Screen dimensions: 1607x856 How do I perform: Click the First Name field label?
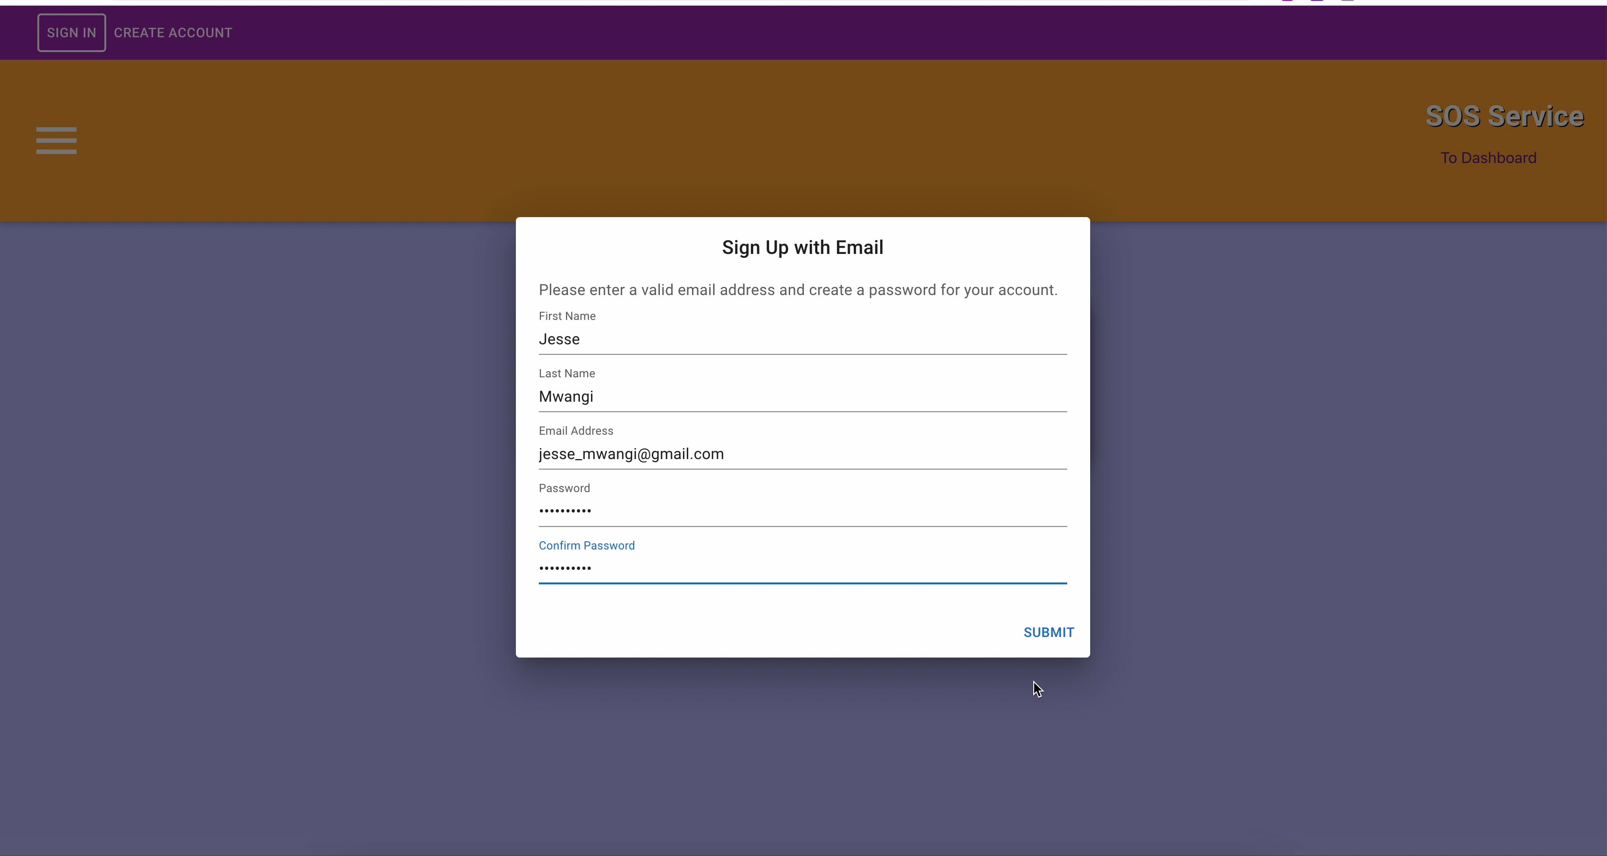tap(567, 316)
